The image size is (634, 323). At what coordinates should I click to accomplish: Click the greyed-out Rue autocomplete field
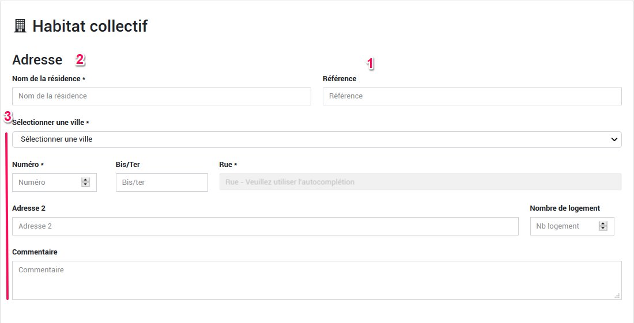[420, 182]
